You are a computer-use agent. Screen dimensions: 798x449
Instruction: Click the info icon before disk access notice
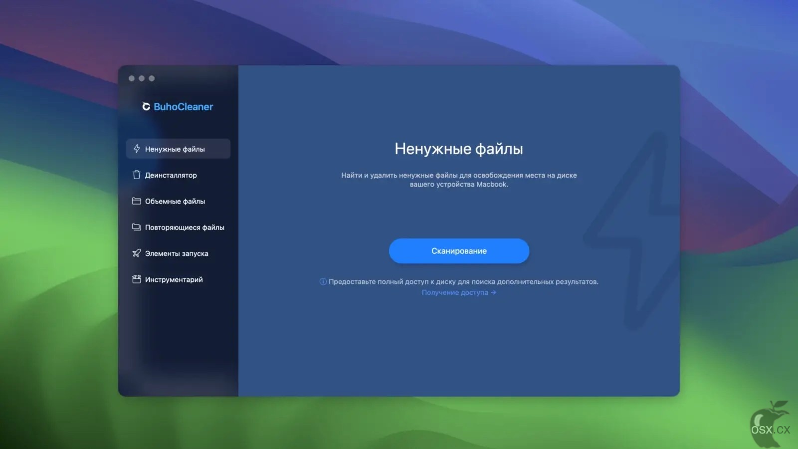(x=323, y=282)
